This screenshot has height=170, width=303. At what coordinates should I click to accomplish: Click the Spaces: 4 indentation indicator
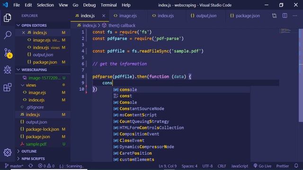click(x=189, y=166)
